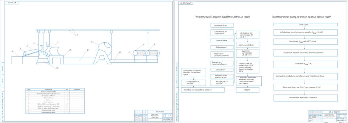Click "Сортировка, калибровка, метровка, составление пучков" box
348x123 pixels.
[x=194, y=72]
